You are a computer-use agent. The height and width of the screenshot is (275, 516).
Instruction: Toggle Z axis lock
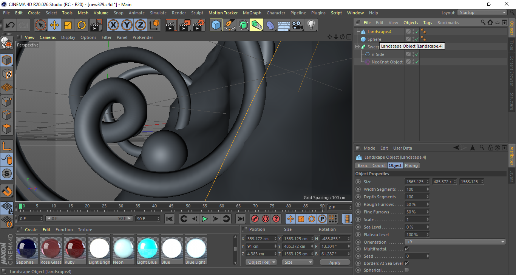[141, 25]
